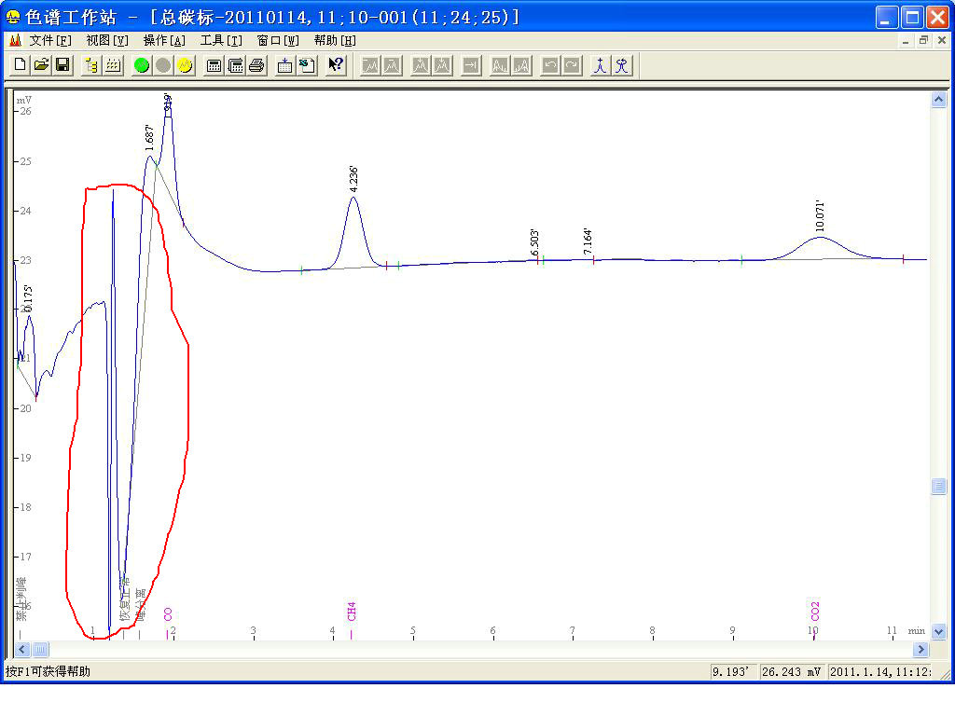
Task: Click the yellow tree structure toolbar icon
Action: coord(91,65)
